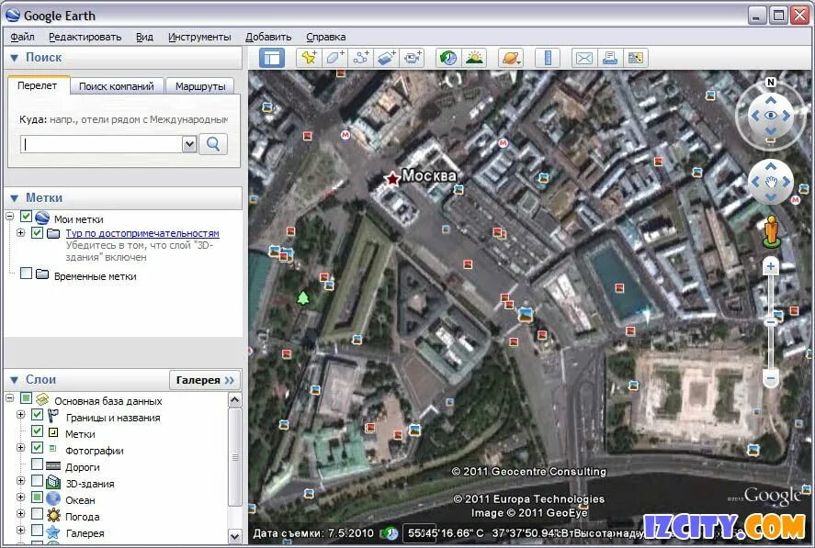The height and width of the screenshot is (548, 815).
Task: Open the Файл menu
Action: [x=22, y=37]
